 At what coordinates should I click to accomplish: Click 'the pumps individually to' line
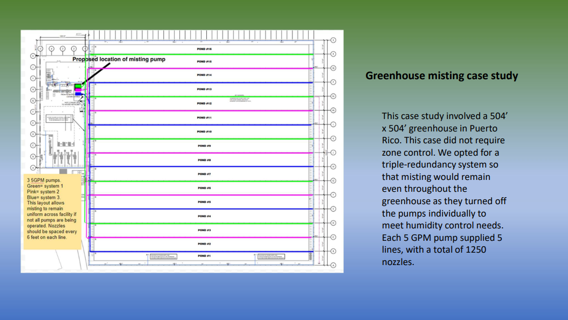coord(434,213)
